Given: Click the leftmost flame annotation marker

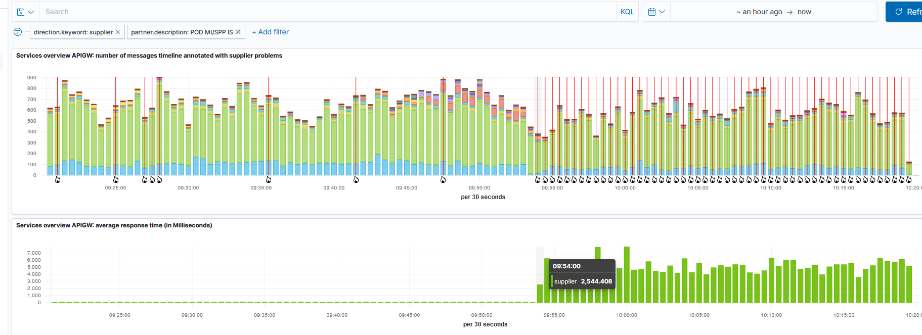Looking at the screenshot, I should 58,179.
